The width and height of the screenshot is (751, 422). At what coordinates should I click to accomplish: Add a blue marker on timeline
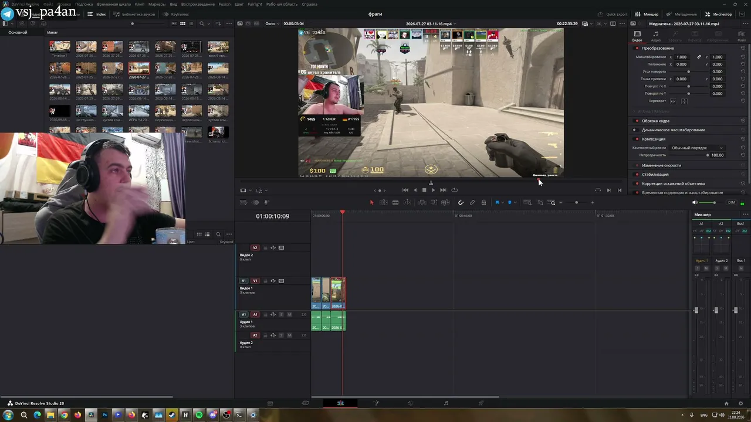tap(509, 203)
